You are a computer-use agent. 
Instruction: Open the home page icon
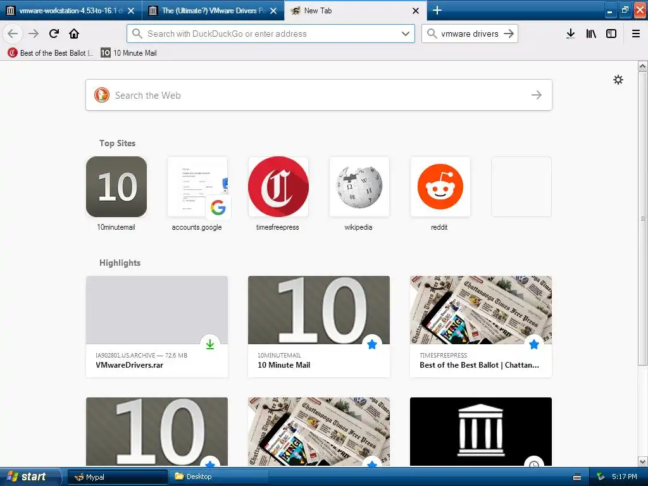(74, 34)
